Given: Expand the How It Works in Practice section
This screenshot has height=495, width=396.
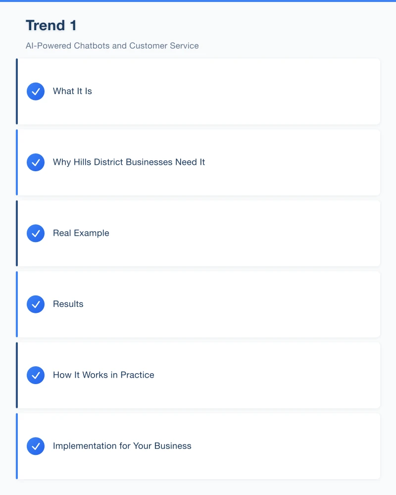Looking at the screenshot, I should click(x=198, y=375).
